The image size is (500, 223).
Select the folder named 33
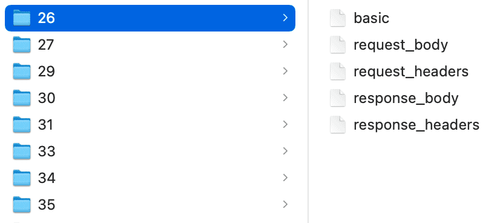click(150, 151)
